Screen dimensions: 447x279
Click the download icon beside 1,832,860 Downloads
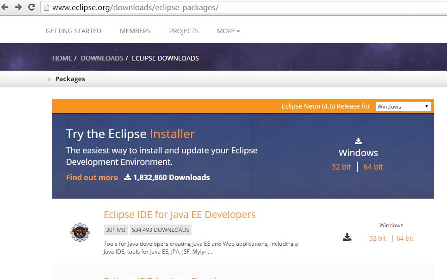[x=127, y=177]
